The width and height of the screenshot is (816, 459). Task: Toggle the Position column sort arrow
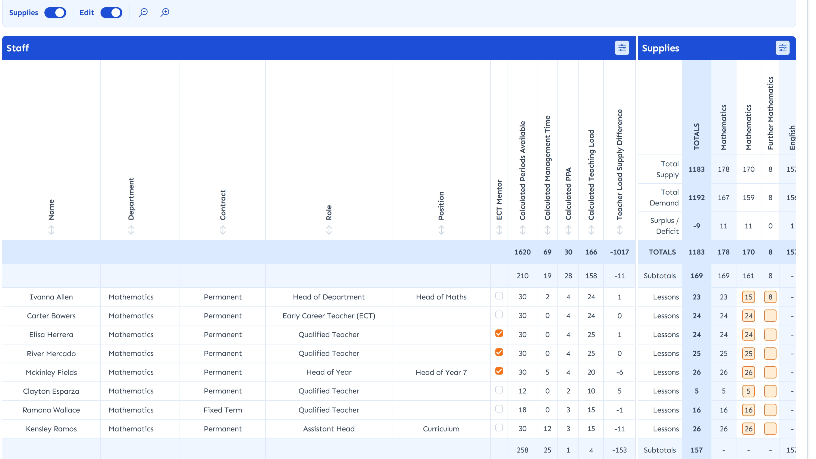441,230
